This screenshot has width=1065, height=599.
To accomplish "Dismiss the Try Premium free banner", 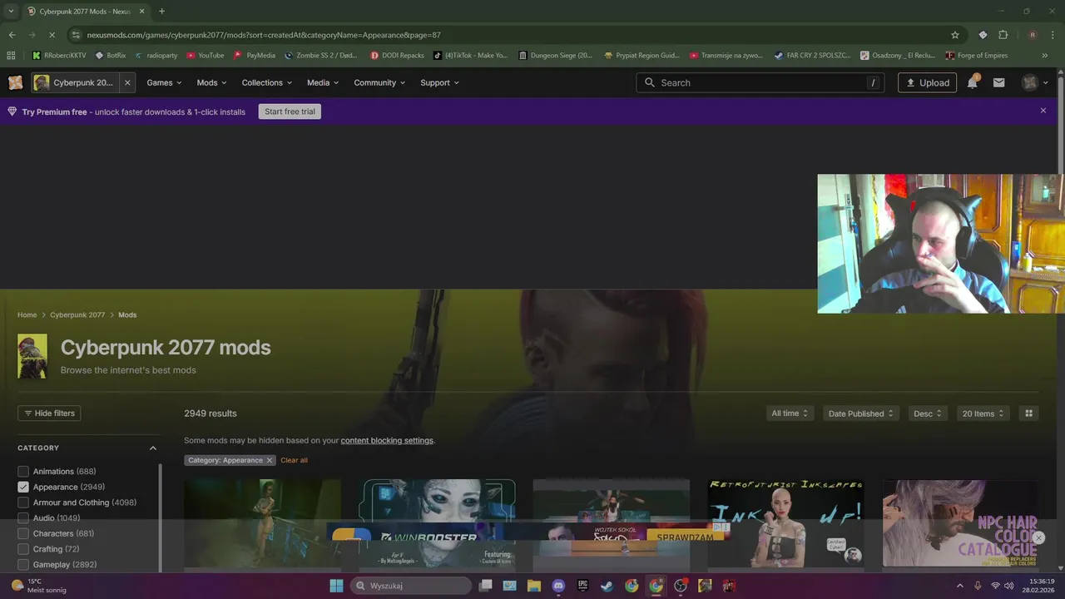I will (1043, 111).
